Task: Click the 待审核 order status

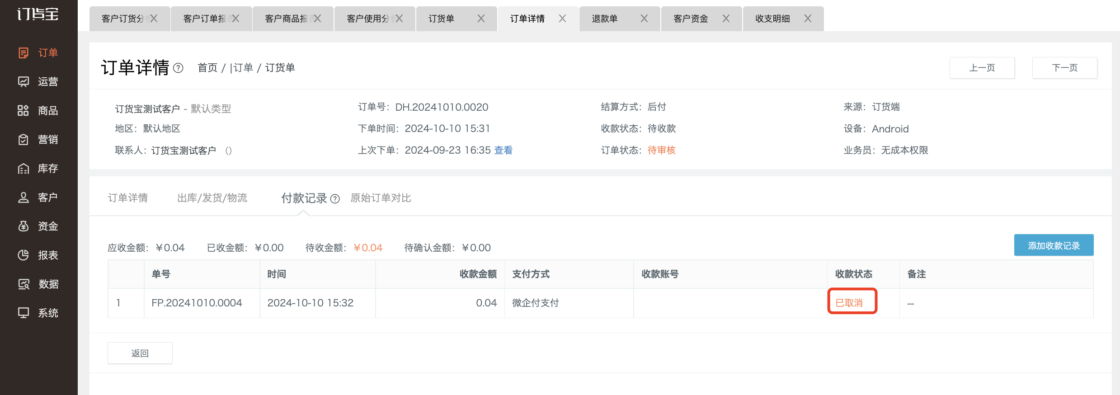Action: 662,150
